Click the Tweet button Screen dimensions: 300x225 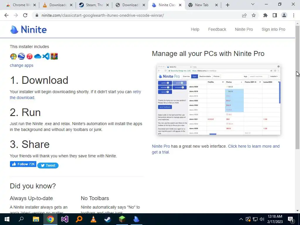pyautogui.click(x=48, y=166)
